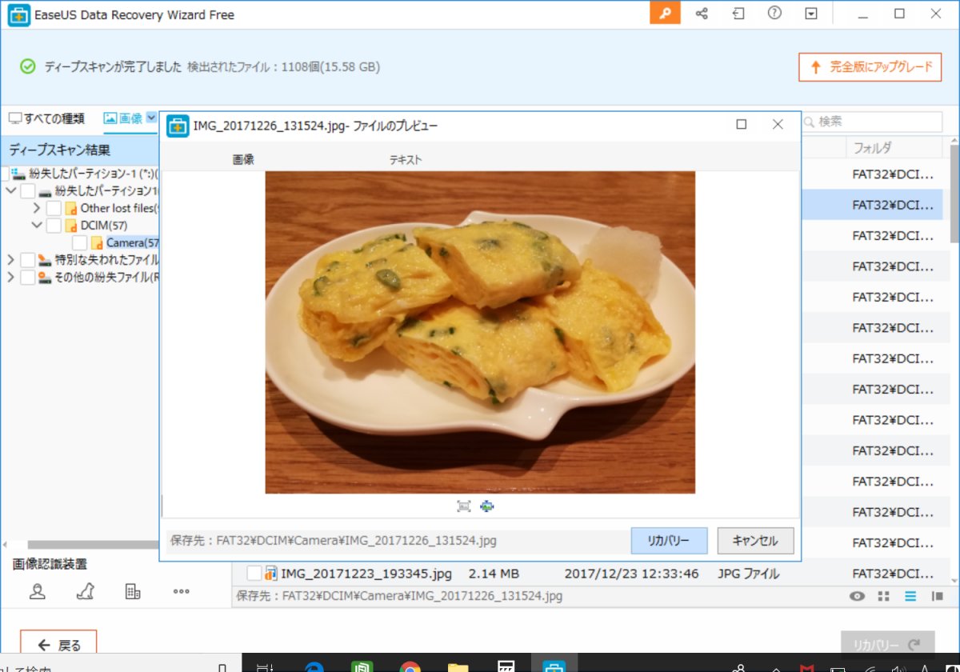Select the person face recognition icon

point(38,591)
